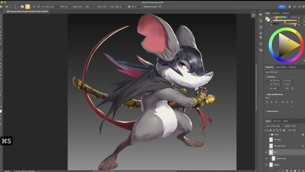Switch to the Libraries tab
This screenshot has height=172, width=305.
[292, 67]
